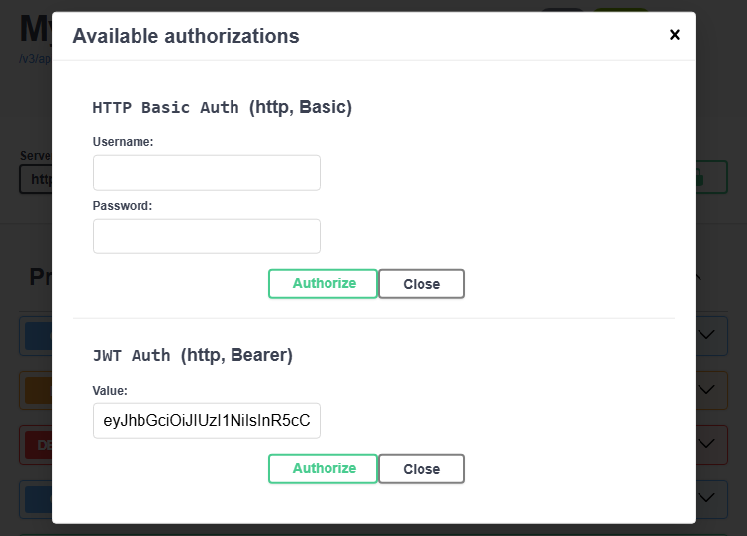Click Close under JWT Auth section
Screen dimensions: 747x536
(421, 469)
